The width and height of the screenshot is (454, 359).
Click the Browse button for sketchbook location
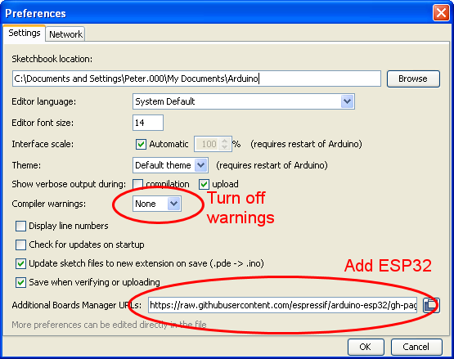point(413,79)
